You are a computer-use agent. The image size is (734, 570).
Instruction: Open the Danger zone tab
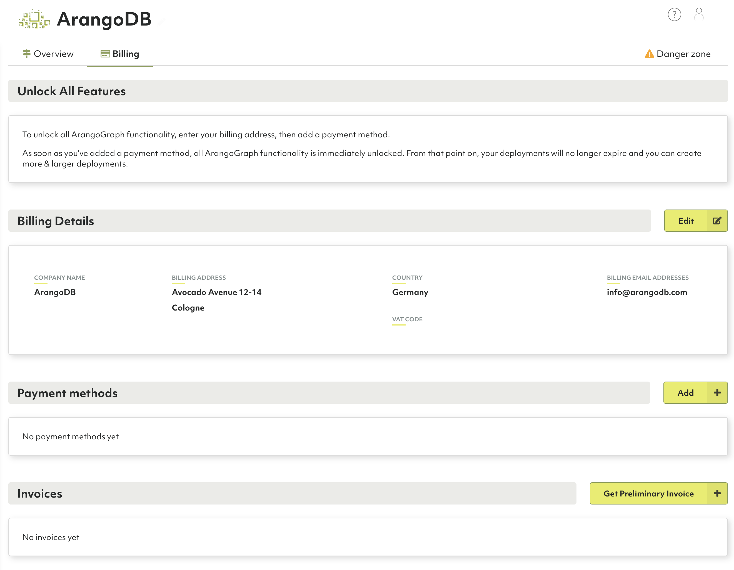point(678,54)
